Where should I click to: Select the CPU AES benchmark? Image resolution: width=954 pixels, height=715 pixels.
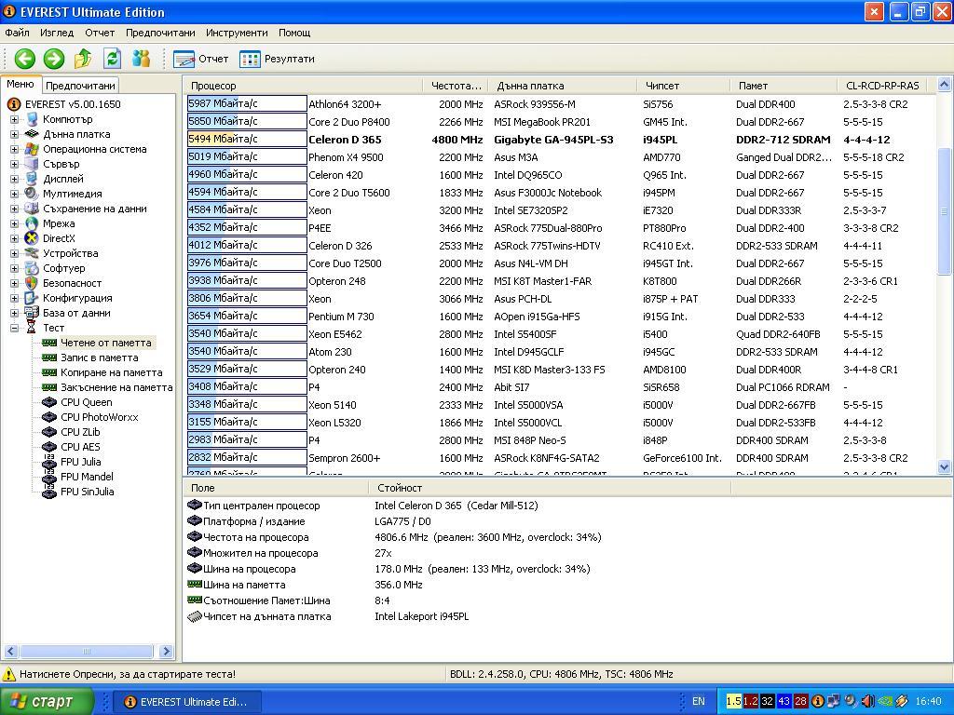point(80,447)
